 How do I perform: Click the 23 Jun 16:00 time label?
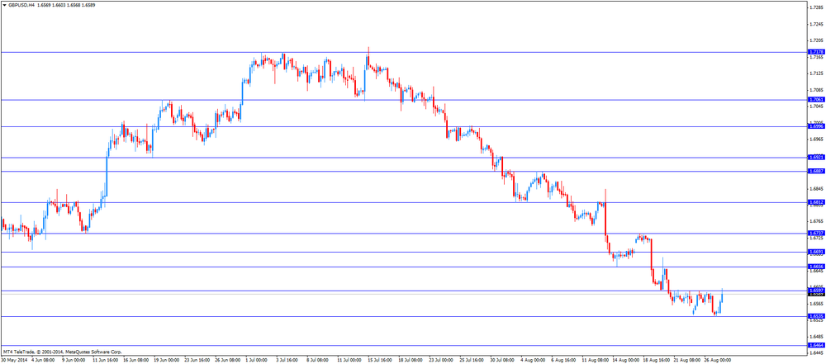(196, 361)
